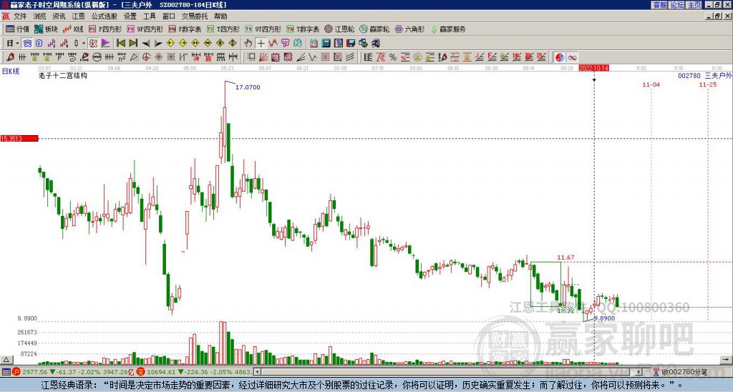Click the red 15.3513 price marker

click(19, 138)
